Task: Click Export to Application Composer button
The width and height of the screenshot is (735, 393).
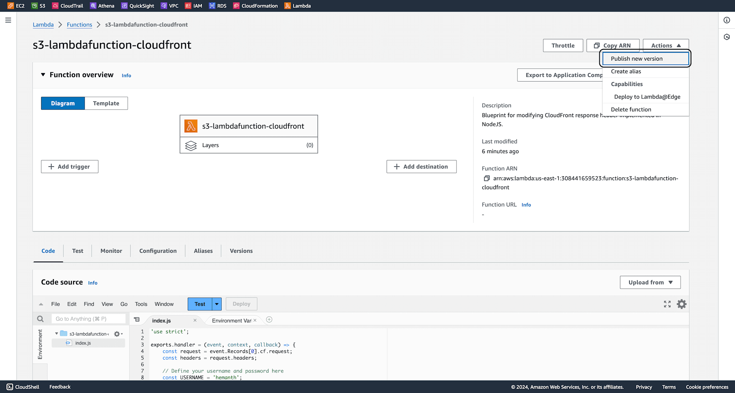Action: [x=560, y=75]
